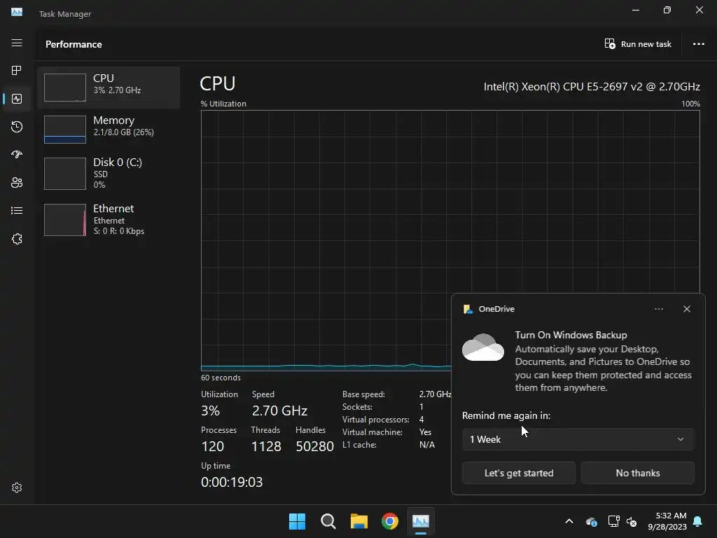Open the Services puzzle-piece icon
The height and width of the screenshot is (538, 717).
pyautogui.click(x=17, y=239)
